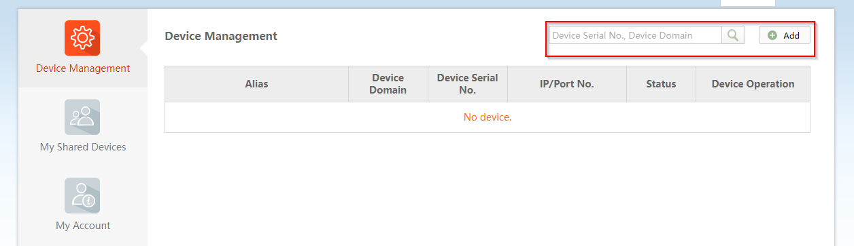Click the white tab at top edge
This screenshot has height=246, width=854.
[x=747, y=3]
